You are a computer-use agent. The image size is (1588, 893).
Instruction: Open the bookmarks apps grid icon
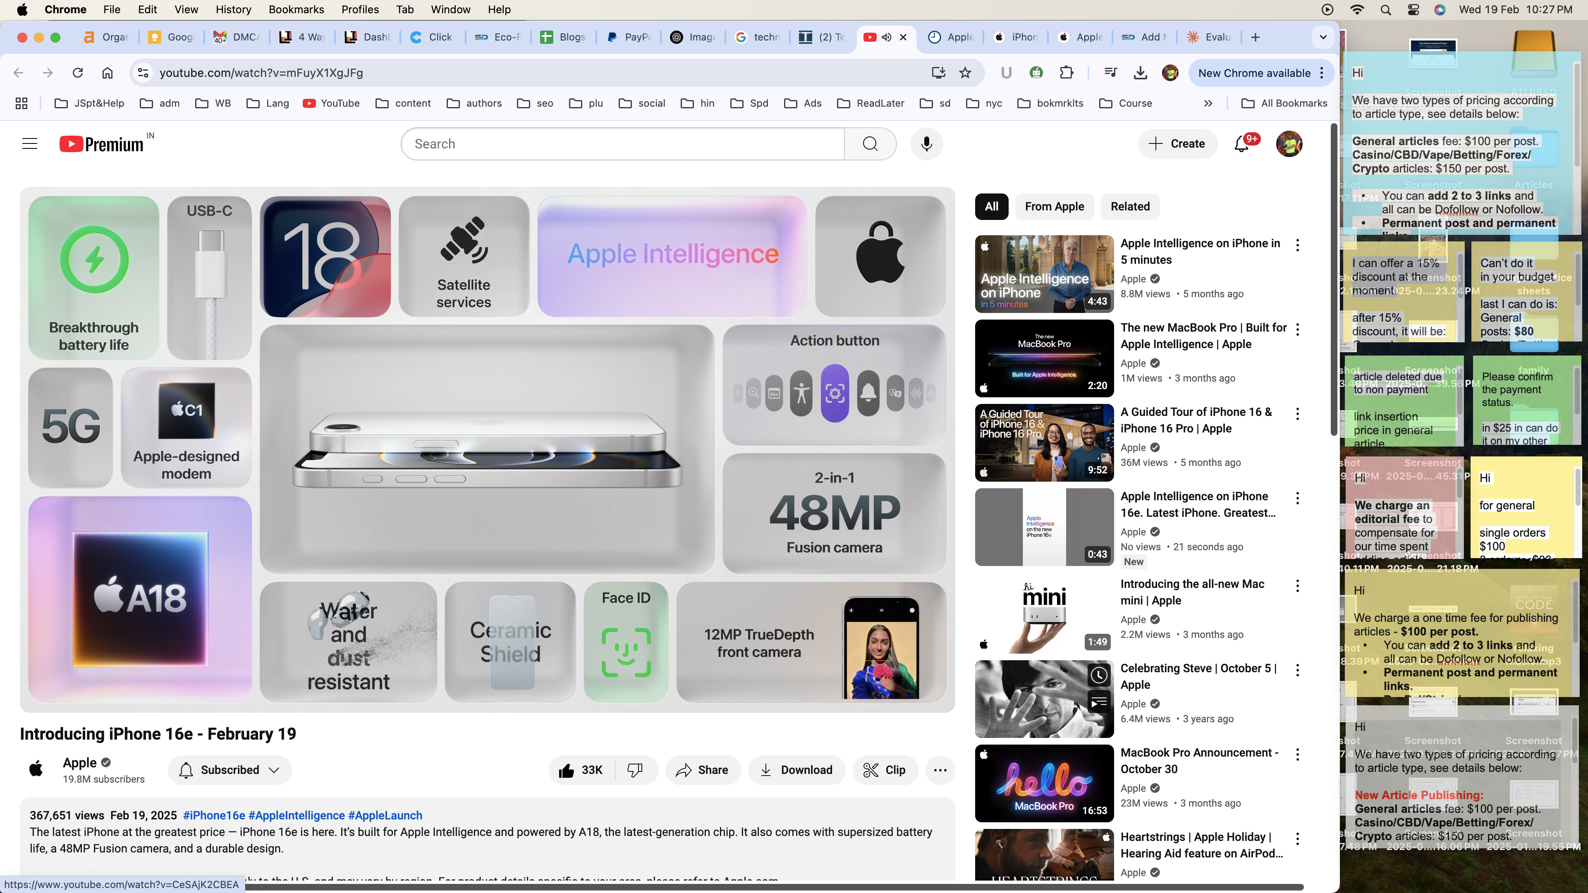(22, 103)
